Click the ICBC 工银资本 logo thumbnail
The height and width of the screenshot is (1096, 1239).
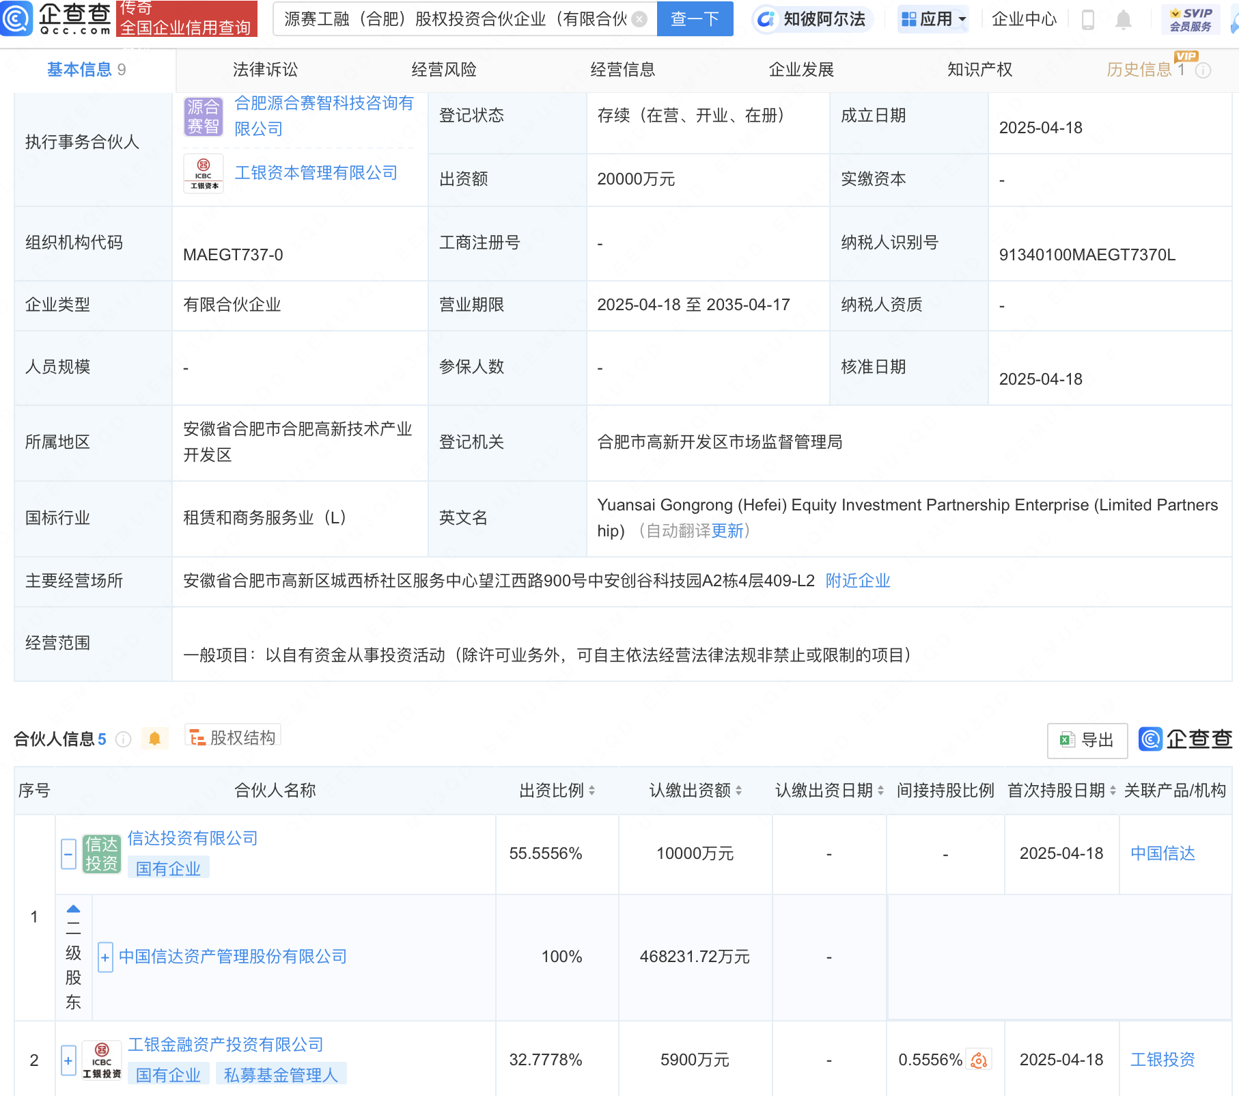pyautogui.click(x=204, y=174)
